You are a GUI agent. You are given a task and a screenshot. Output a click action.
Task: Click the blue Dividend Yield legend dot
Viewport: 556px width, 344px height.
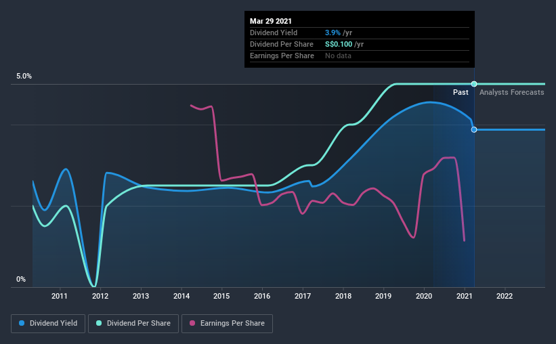(22, 323)
